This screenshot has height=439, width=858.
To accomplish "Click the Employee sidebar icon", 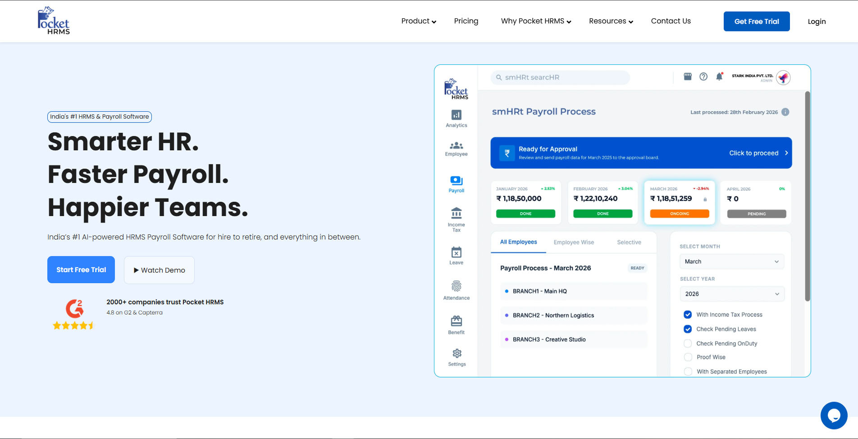I will point(456,146).
